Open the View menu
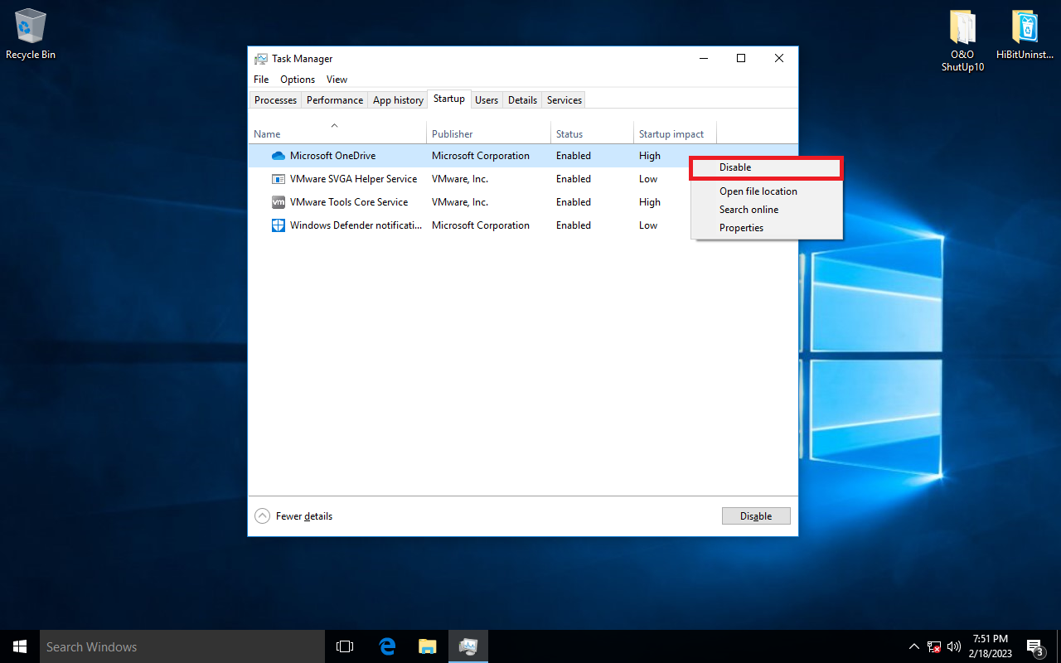1061x663 pixels. [x=337, y=80]
